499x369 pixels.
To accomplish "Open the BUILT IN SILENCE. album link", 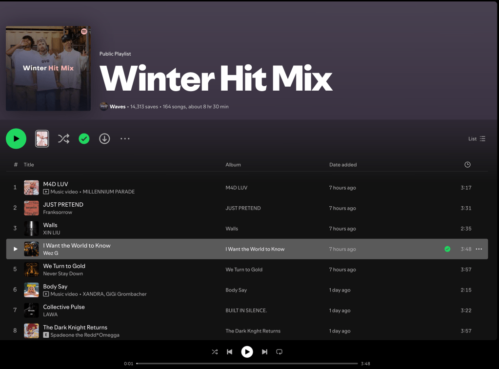I will point(246,311).
